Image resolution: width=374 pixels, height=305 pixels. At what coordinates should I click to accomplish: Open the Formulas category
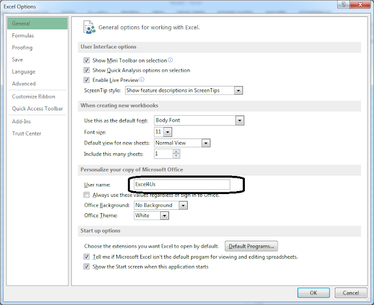click(x=37, y=36)
